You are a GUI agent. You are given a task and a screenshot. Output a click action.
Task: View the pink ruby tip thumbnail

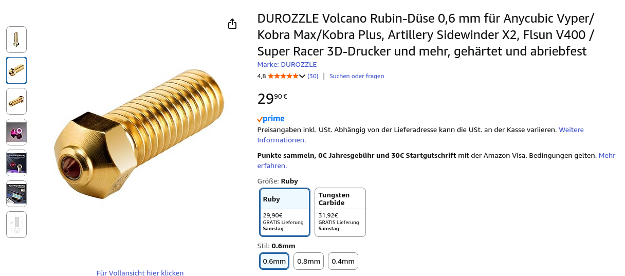click(x=16, y=132)
